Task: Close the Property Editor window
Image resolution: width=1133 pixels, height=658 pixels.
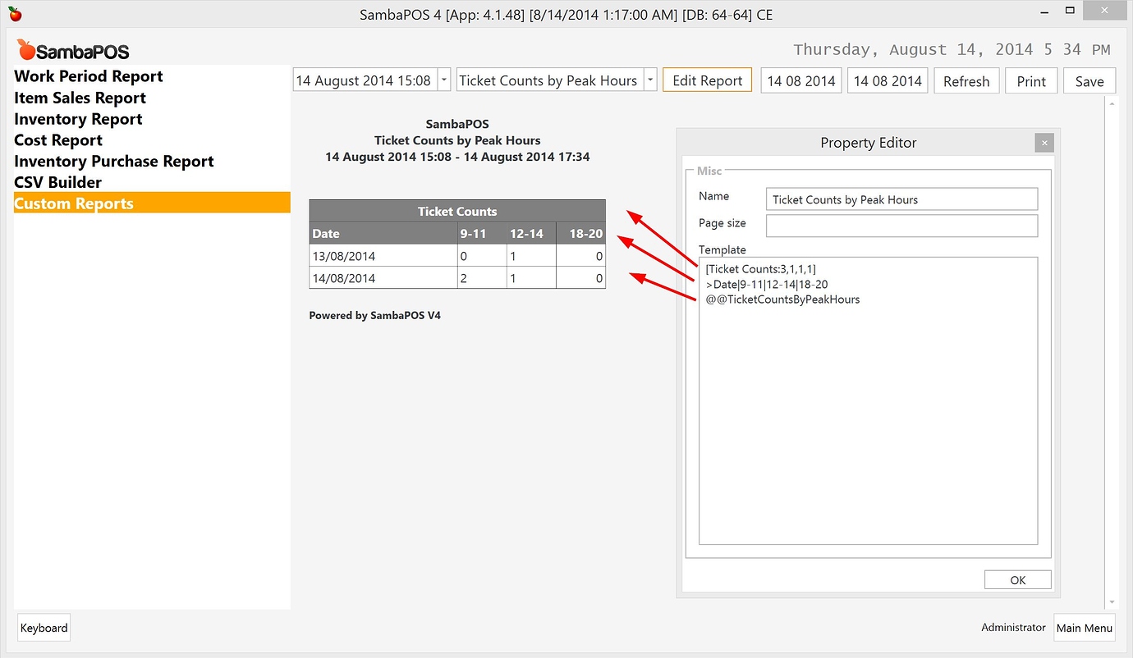Action: tap(1044, 142)
